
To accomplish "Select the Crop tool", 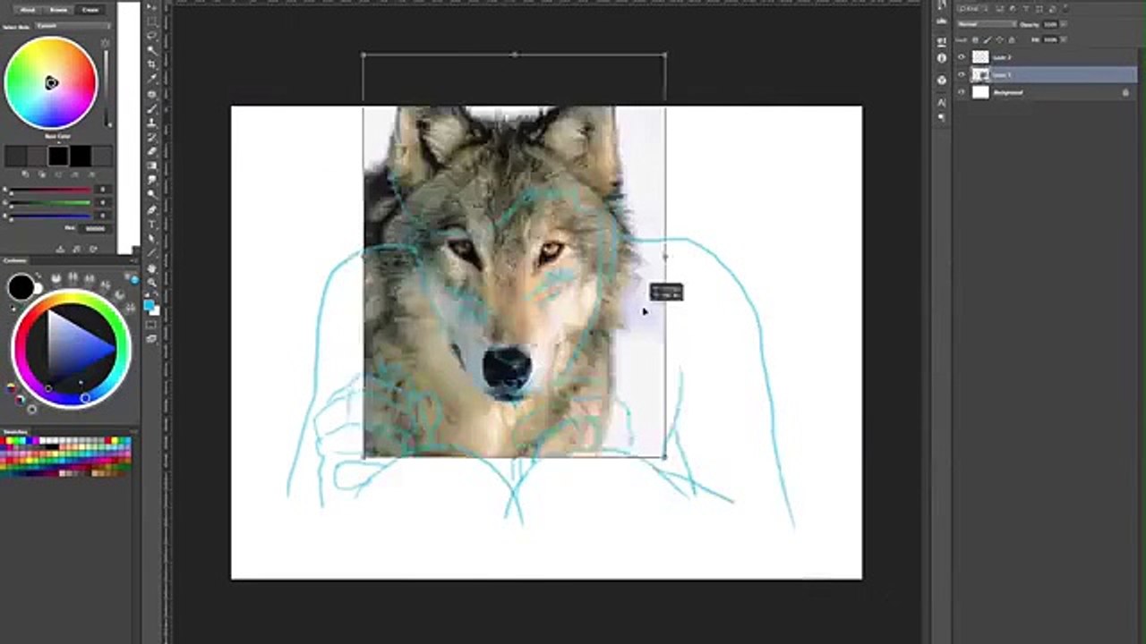I will (152, 64).
